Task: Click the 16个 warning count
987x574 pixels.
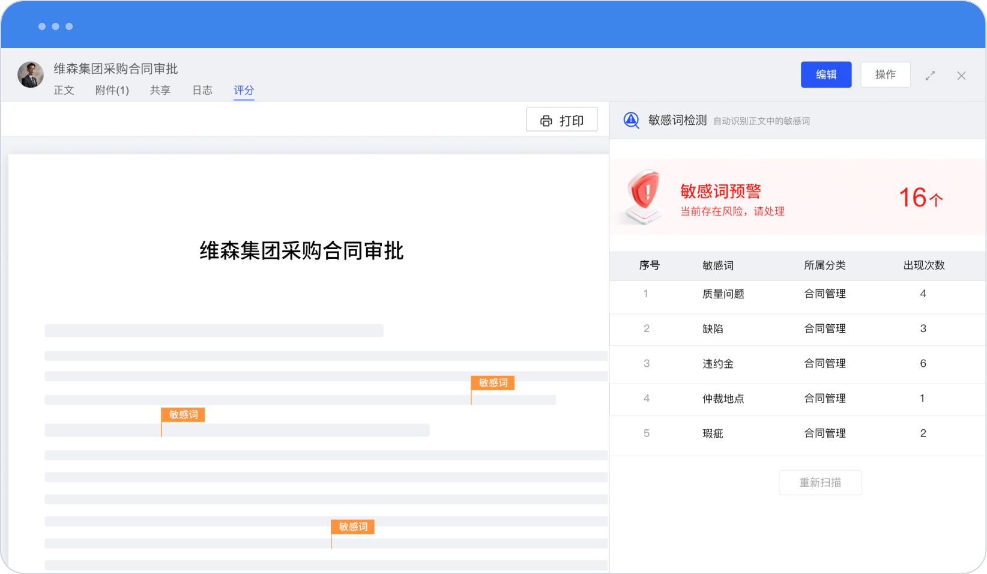Action: coord(920,198)
